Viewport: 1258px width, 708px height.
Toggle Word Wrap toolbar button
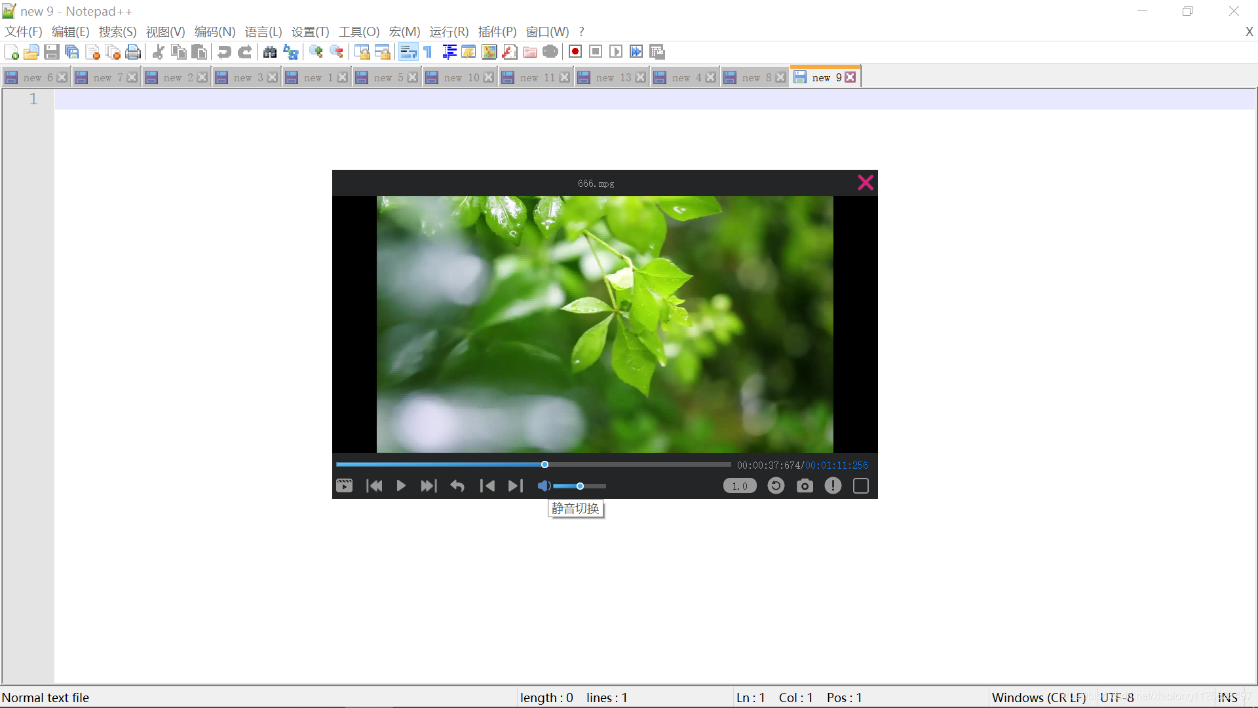coord(408,52)
